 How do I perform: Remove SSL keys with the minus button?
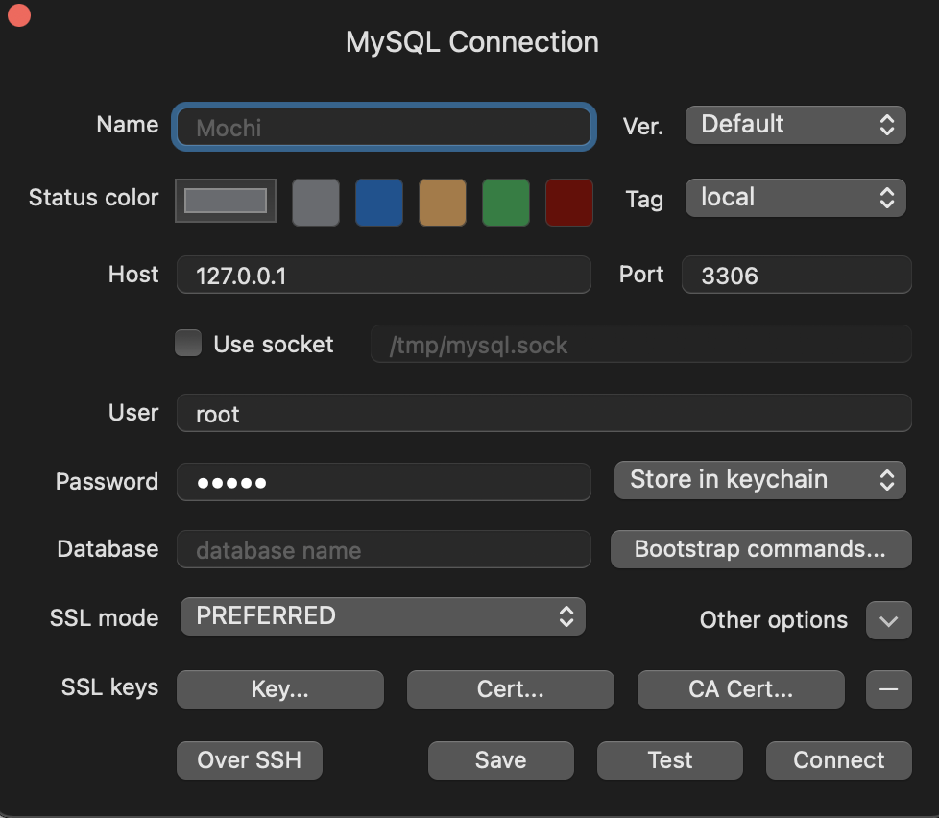coord(888,688)
